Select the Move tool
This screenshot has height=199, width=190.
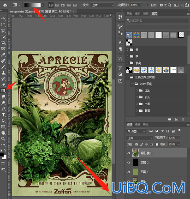pos(3,19)
